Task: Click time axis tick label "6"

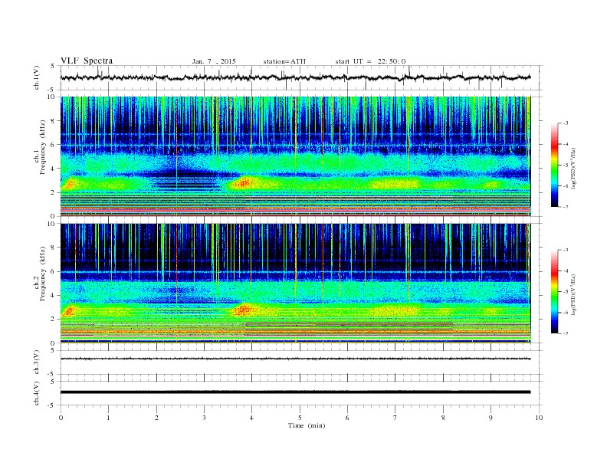Action: tap(347, 418)
